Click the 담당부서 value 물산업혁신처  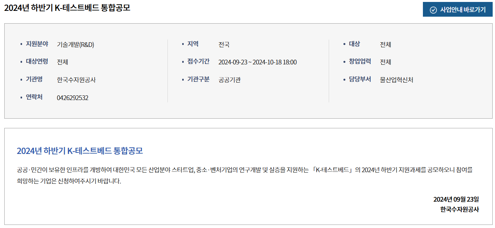pyautogui.click(x=397, y=80)
